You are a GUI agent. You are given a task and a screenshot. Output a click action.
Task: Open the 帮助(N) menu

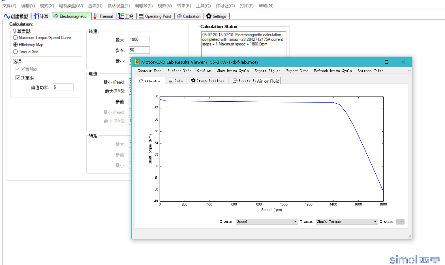tap(266, 6)
